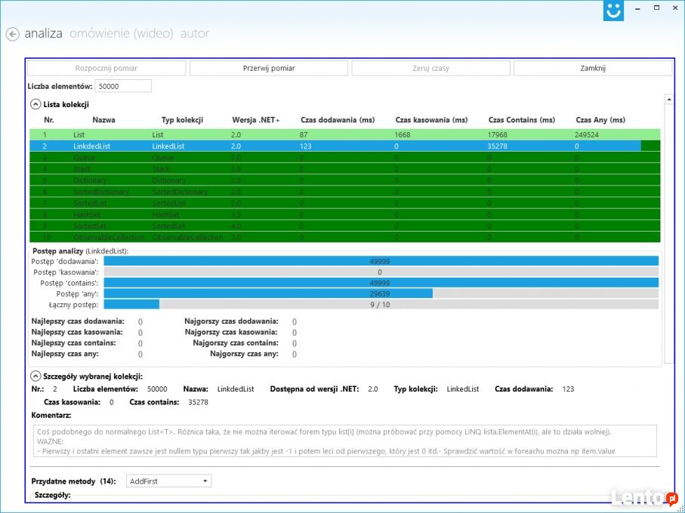Click the Zeruj czasy button
Image resolution: width=685 pixels, height=513 pixels.
(430, 68)
